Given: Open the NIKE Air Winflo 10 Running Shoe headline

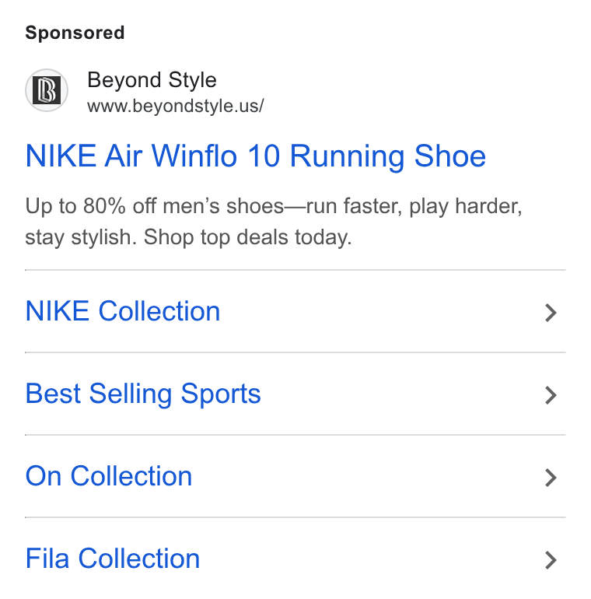Looking at the screenshot, I should (255, 156).
